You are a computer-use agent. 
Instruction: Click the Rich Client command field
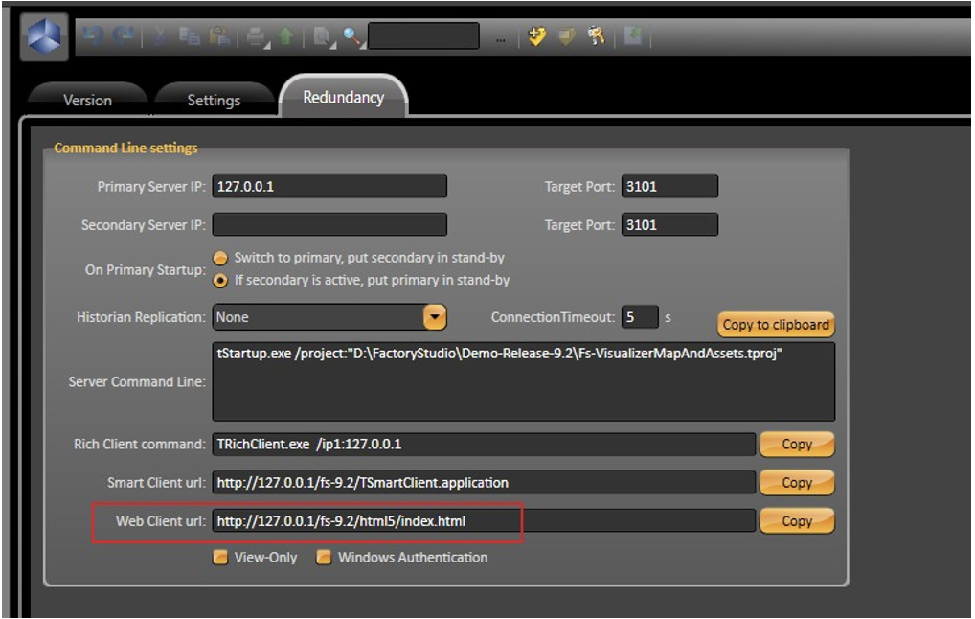tap(484, 445)
